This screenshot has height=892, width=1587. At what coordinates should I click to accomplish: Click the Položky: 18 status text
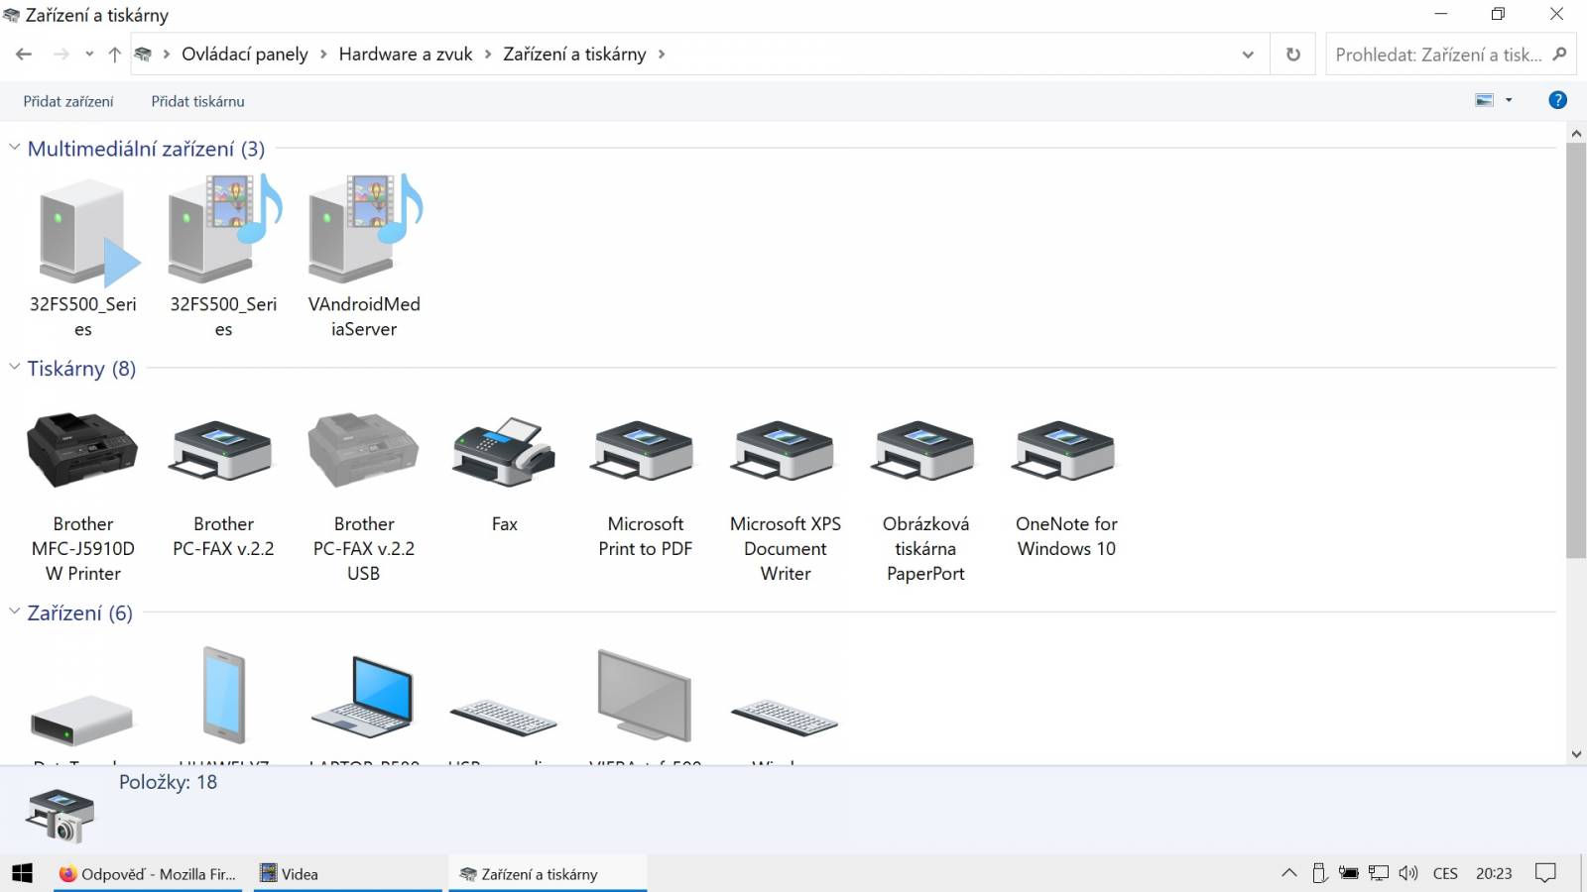tap(168, 782)
